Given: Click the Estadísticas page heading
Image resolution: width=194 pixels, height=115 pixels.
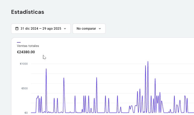Looking at the screenshot, I should pos(28,12).
